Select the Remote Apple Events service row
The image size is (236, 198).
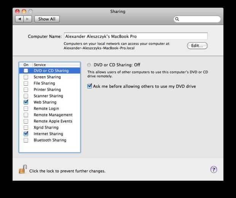tap(49, 121)
